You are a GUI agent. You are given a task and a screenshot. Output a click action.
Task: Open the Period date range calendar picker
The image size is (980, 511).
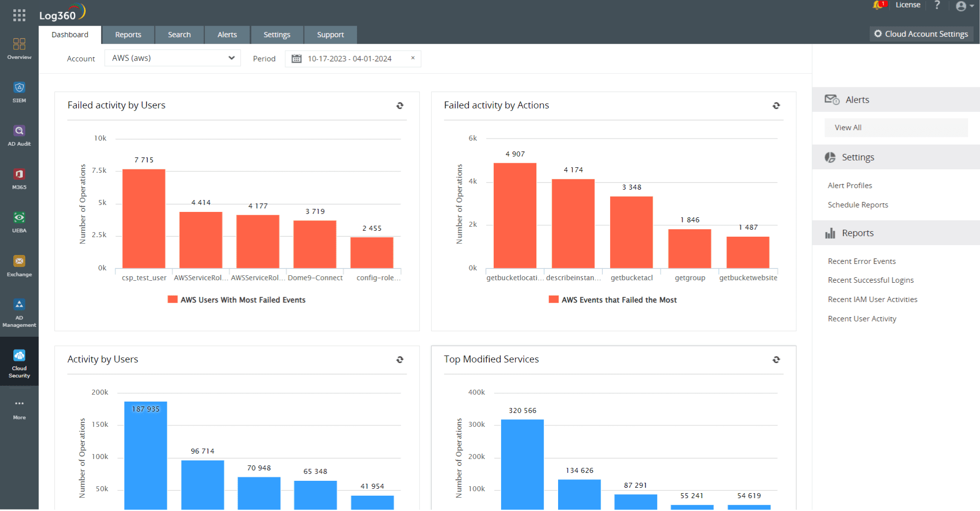click(x=296, y=58)
